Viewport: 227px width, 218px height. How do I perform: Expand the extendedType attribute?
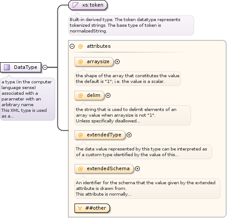129,135
